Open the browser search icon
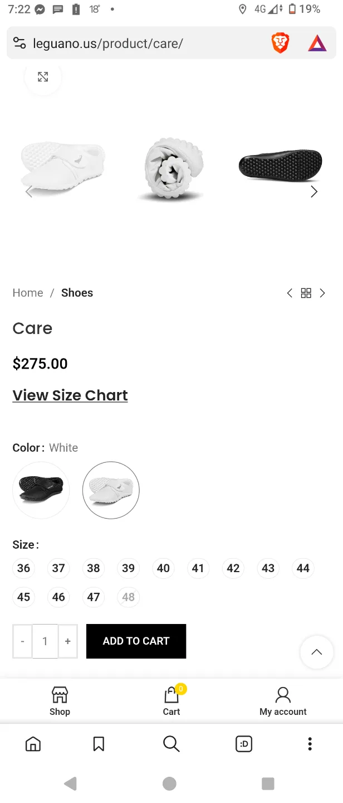The width and height of the screenshot is (343, 803). pyautogui.click(x=171, y=743)
